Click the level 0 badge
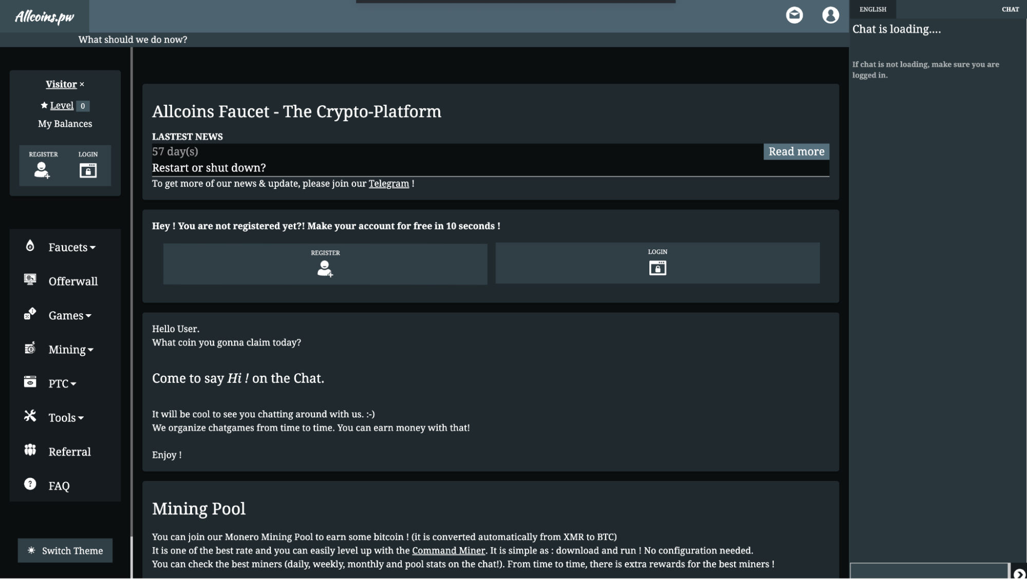The height and width of the screenshot is (579, 1027). (x=83, y=106)
